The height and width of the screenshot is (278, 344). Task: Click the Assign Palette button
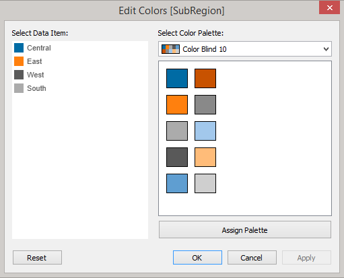point(245,230)
